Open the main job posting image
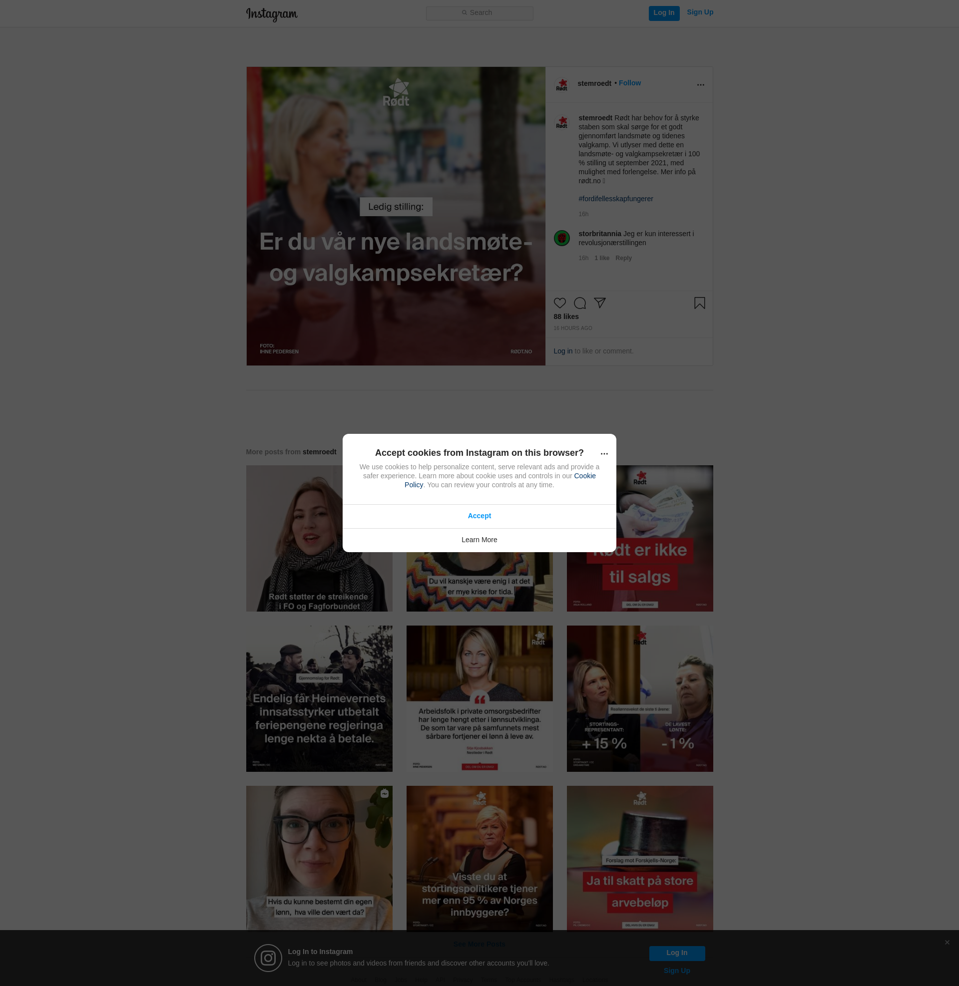The height and width of the screenshot is (986, 959). point(396,216)
